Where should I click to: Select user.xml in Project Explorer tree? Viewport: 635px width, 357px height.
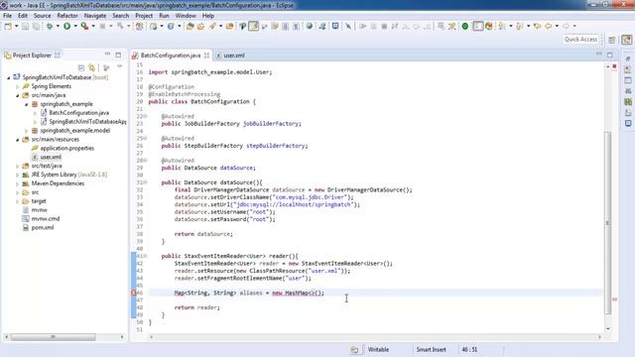51,157
